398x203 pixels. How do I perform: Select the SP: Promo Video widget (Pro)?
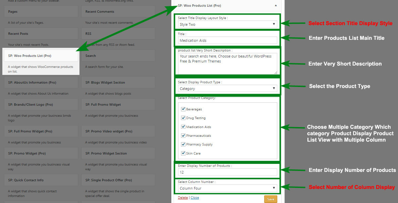click(118, 131)
